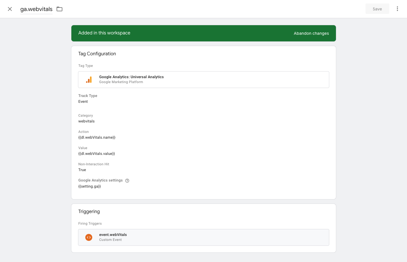This screenshot has width=407, height=262.
Task: Click the ga.webvitals tag name field
Action: 36,9
